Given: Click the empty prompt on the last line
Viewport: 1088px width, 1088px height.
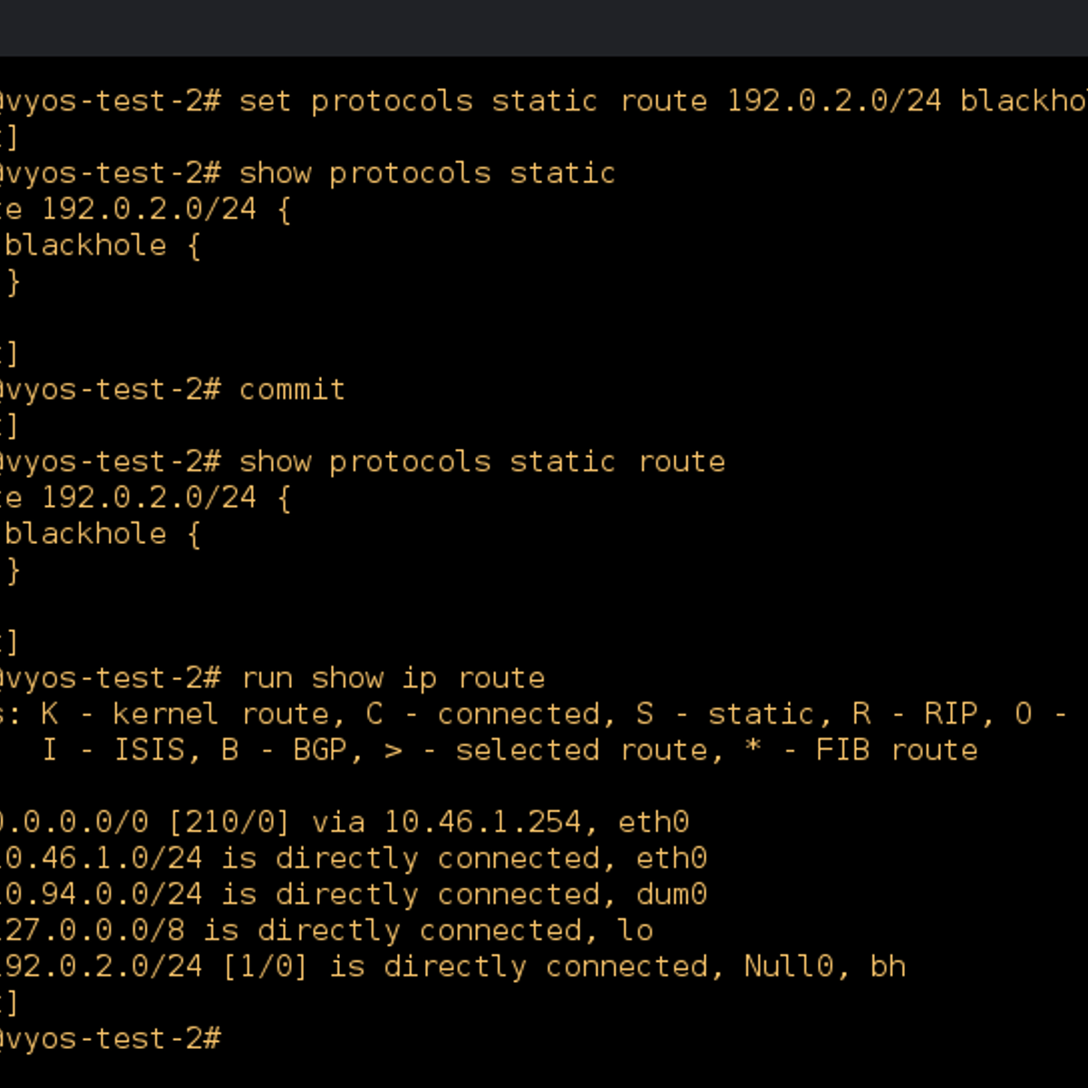Looking at the screenshot, I should coord(109,1039).
